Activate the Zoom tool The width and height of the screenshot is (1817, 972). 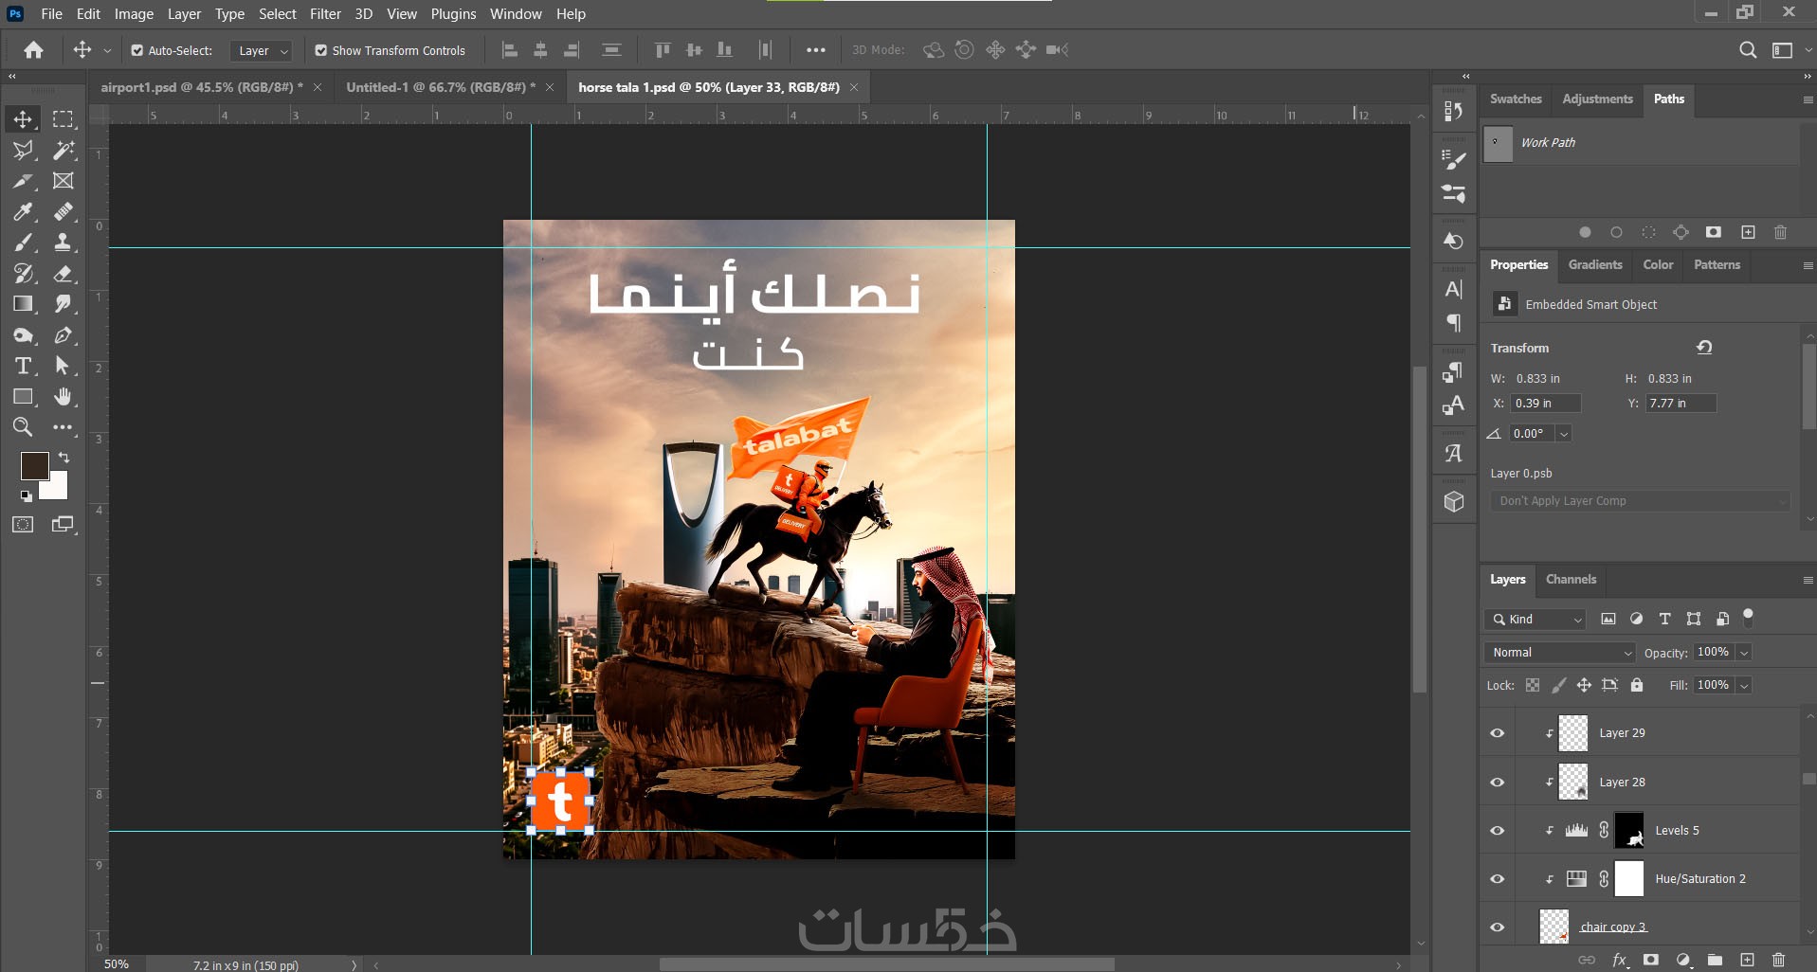(23, 427)
